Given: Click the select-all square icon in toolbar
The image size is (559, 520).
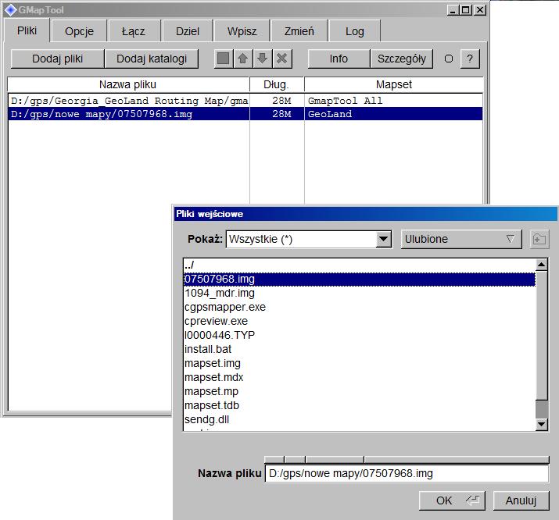Looking at the screenshot, I should 223,59.
